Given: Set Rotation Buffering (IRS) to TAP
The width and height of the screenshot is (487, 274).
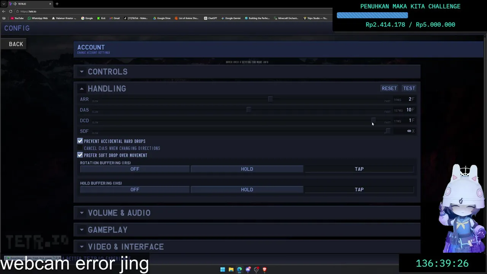Looking at the screenshot, I should tap(359, 169).
